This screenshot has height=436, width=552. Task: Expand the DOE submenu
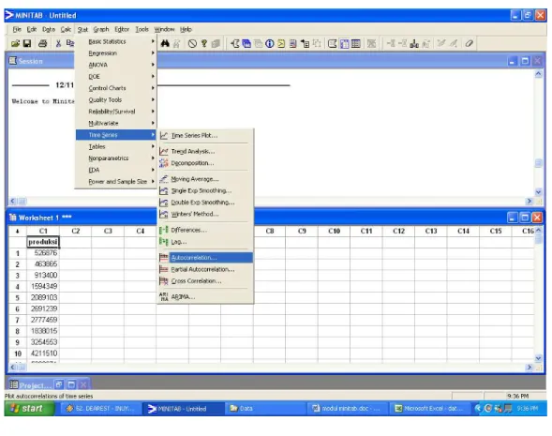116,76
